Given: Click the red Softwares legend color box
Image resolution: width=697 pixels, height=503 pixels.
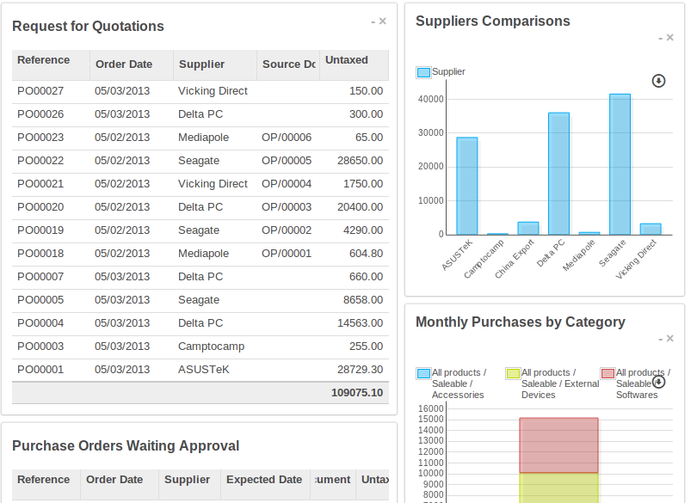Looking at the screenshot, I should (x=608, y=373).
